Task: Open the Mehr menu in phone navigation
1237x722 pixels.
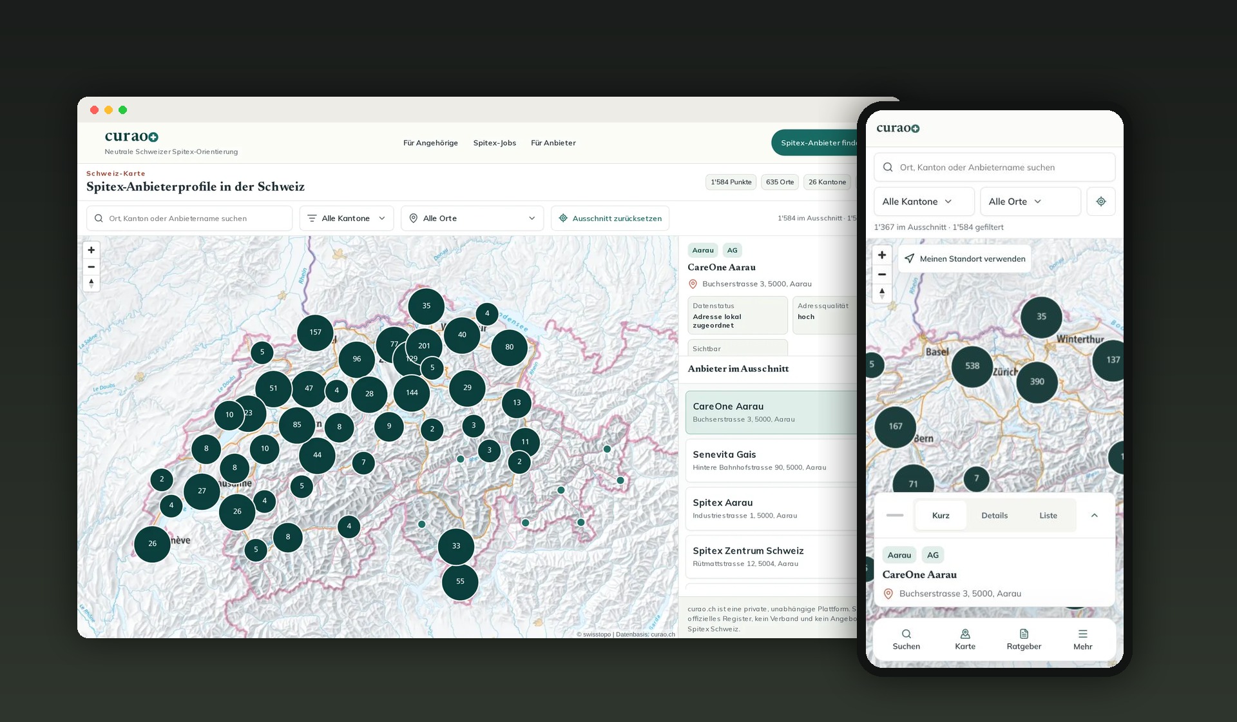Action: click(x=1083, y=639)
